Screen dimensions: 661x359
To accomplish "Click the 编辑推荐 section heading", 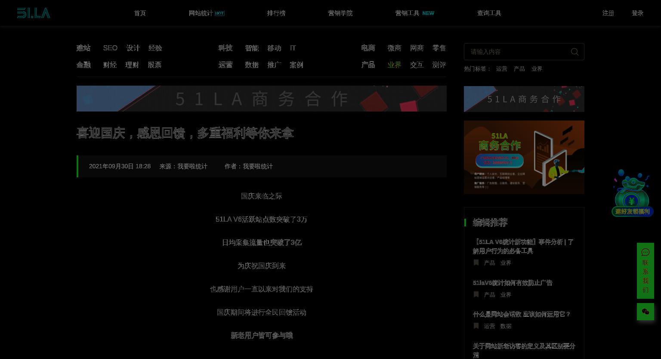I will pyautogui.click(x=490, y=222).
